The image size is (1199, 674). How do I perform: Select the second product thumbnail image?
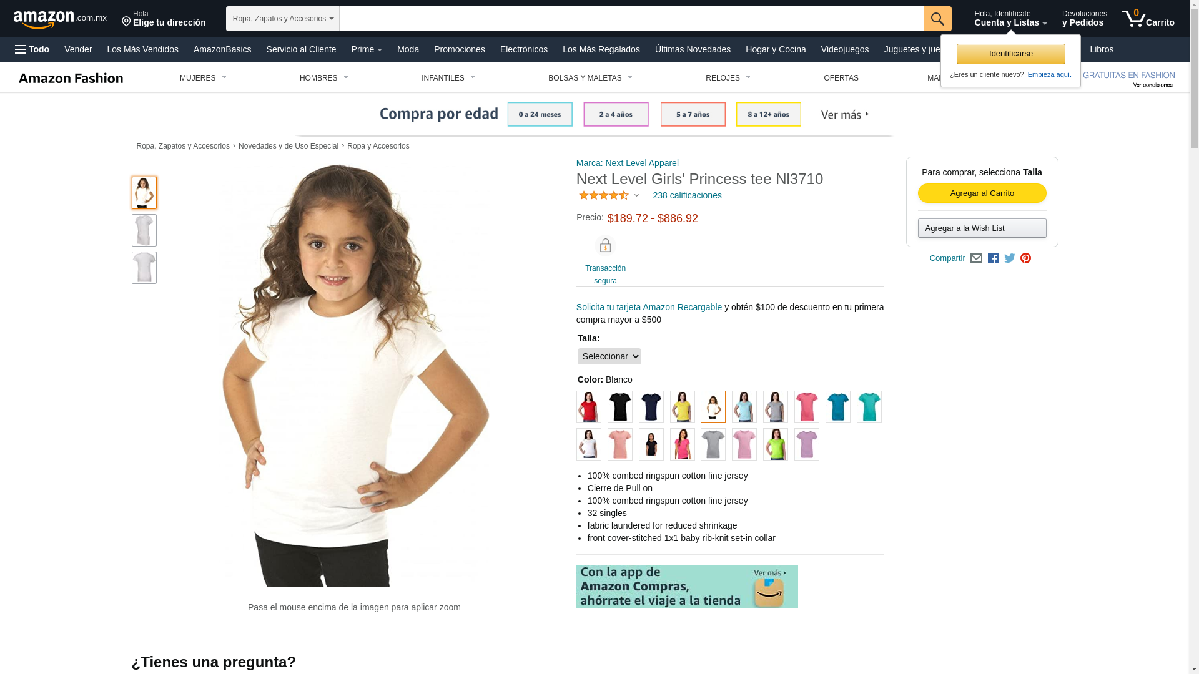click(144, 230)
